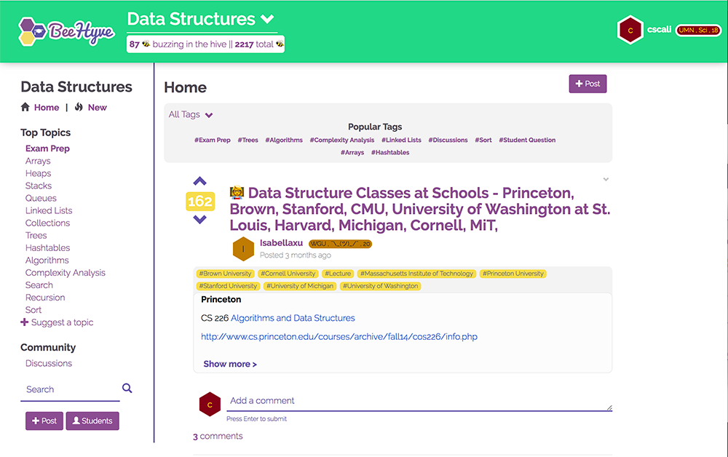Select Exam Prep topic in sidebar
728x457 pixels.
[47, 148]
